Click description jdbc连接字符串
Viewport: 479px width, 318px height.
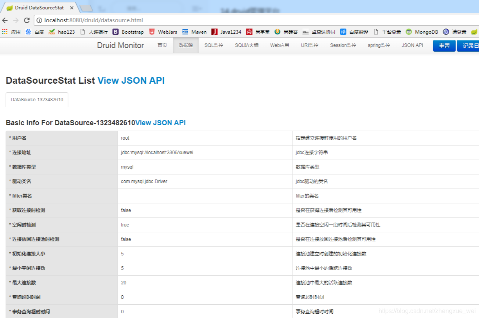click(x=312, y=153)
